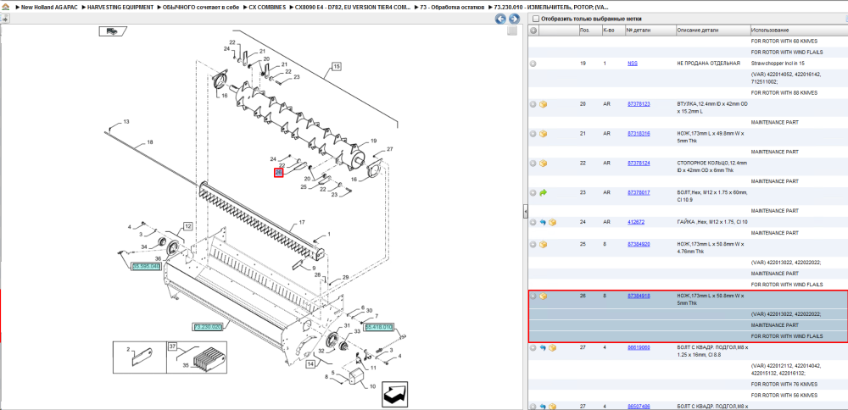Click the box icon for part 412672
Viewport: 848px width, 410px height.
tap(552, 222)
